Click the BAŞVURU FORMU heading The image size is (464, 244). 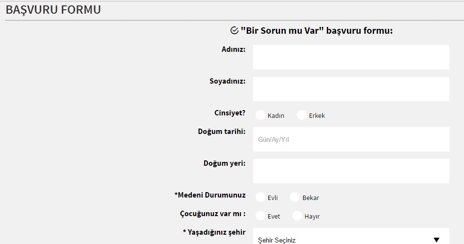53,10
